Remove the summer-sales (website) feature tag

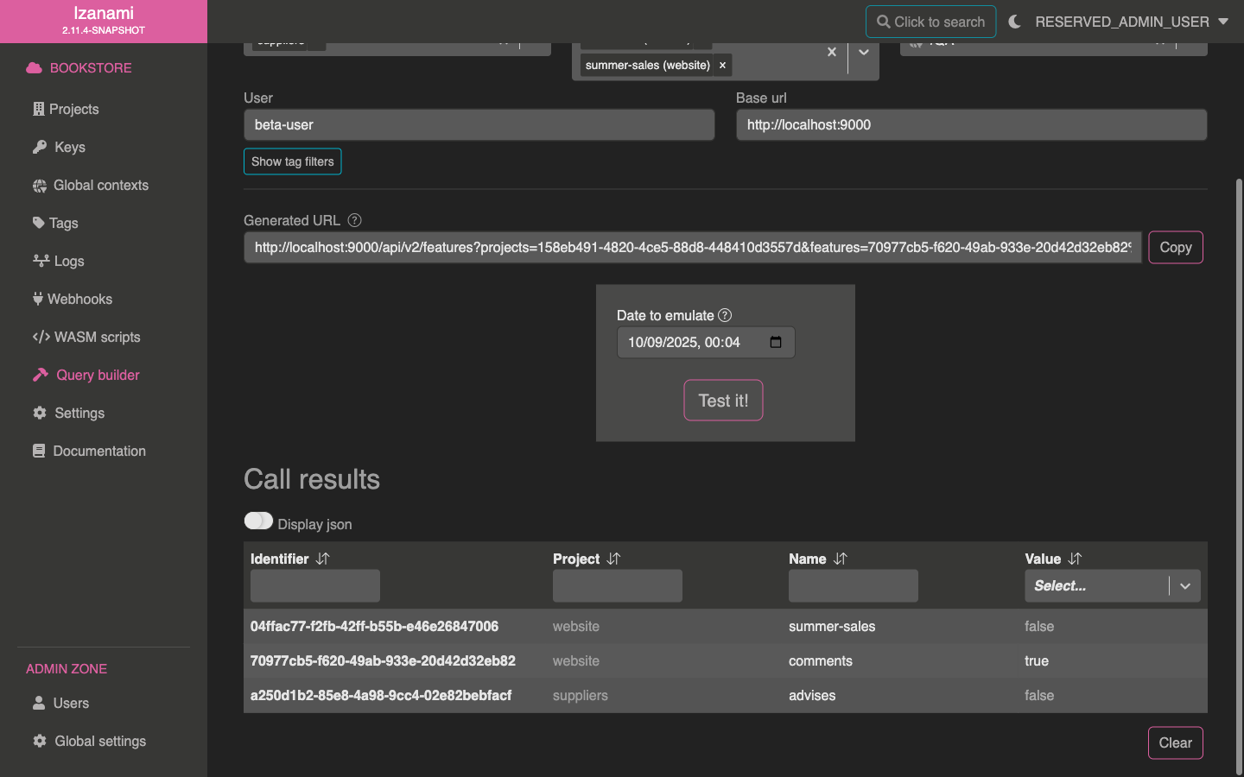(722, 66)
